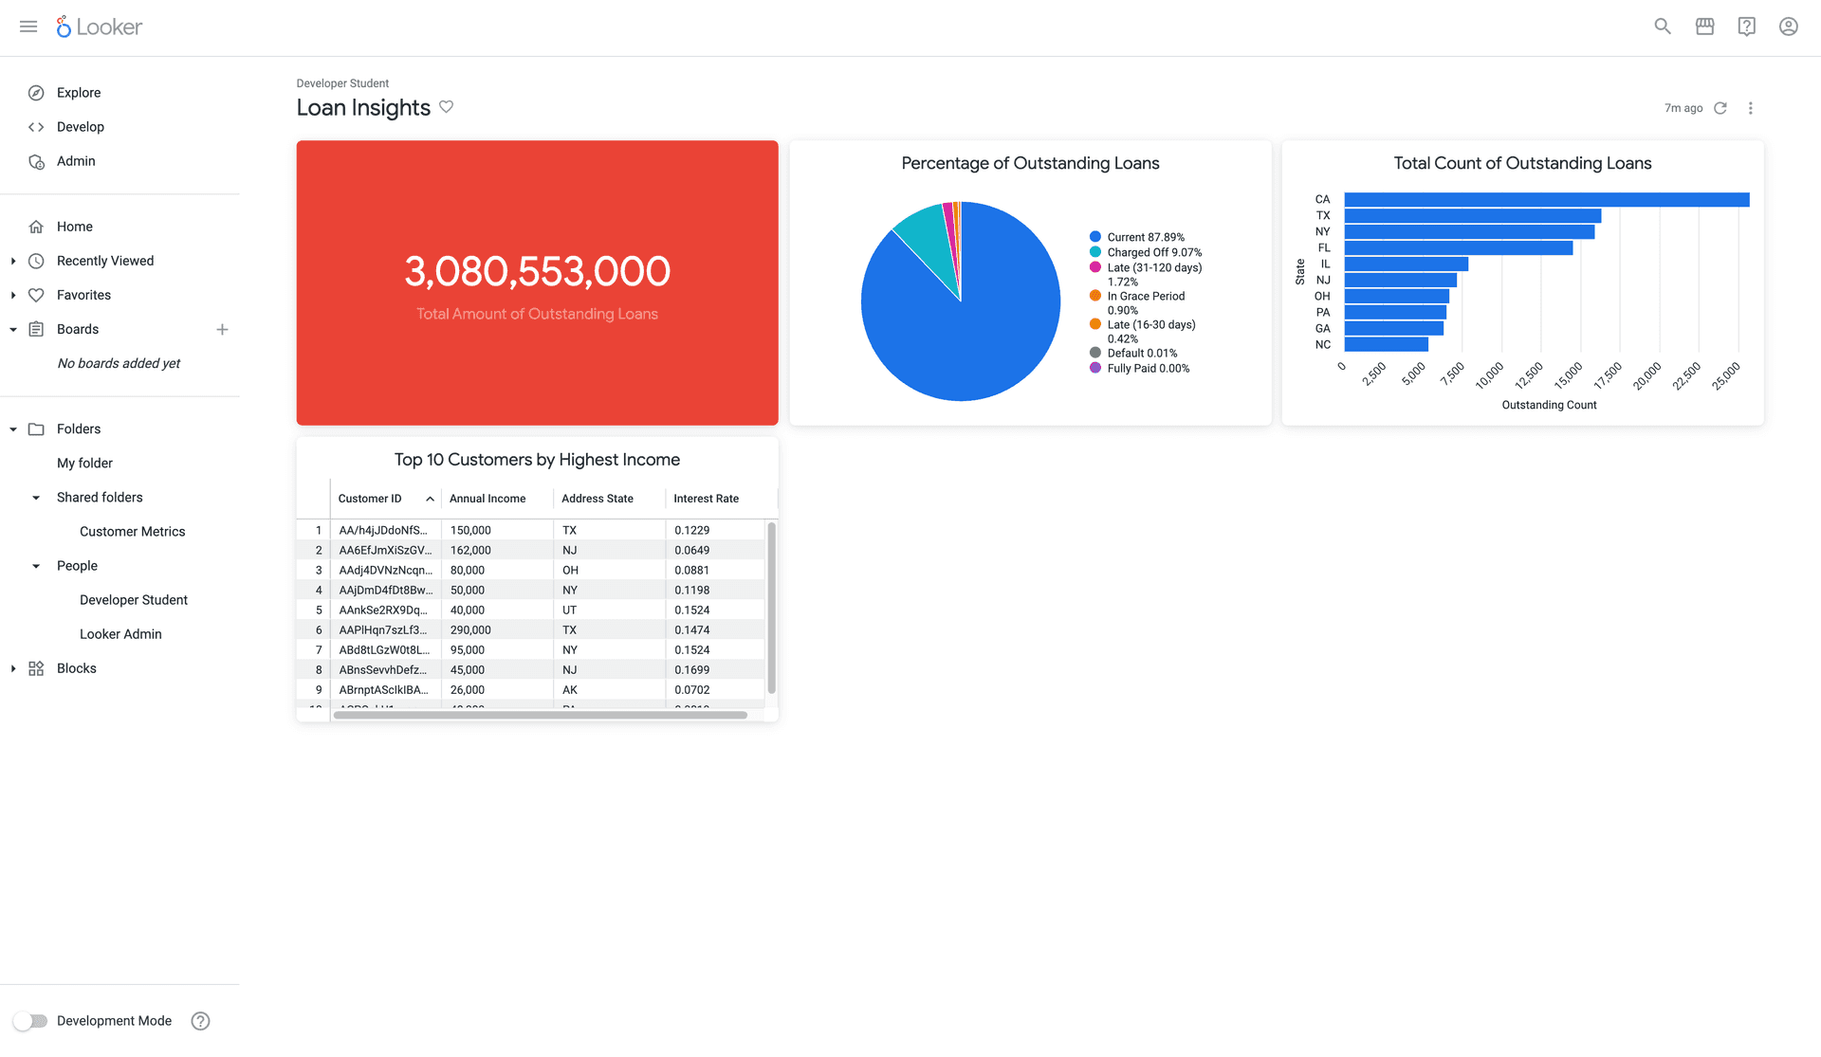Viewport: 1821px width, 1057px height.
Task: Open Recently Viewed in the sidebar
Action: 105,261
